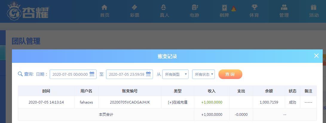Viewport: 326px width, 123px height.
Task: Click the 首页 home icon
Action: point(104,7)
